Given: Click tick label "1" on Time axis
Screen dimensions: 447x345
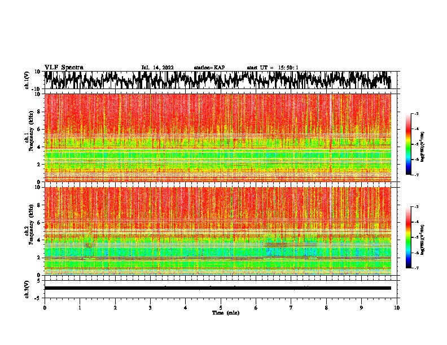Looking at the screenshot, I should click(80, 308).
